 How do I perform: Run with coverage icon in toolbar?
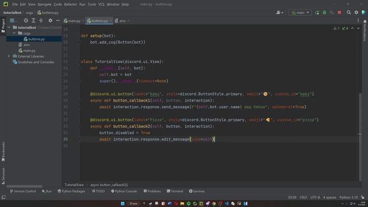[332, 13]
